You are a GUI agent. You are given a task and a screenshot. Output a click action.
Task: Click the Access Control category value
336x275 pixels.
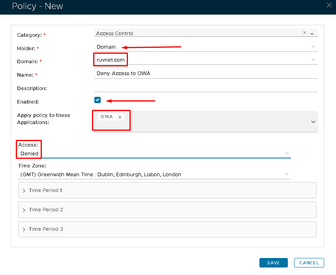click(x=115, y=34)
